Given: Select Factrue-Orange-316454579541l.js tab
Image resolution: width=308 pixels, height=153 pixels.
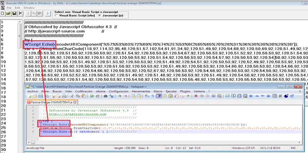Looking at the screenshot, I should [52, 102].
